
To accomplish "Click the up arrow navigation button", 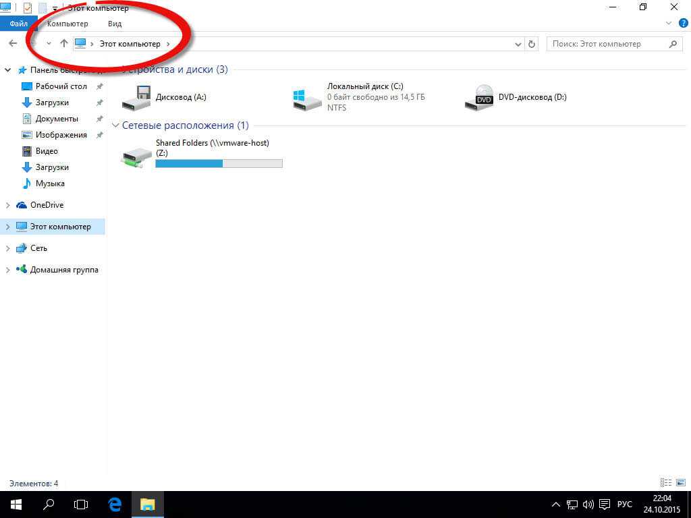I will pyautogui.click(x=64, y=44).
